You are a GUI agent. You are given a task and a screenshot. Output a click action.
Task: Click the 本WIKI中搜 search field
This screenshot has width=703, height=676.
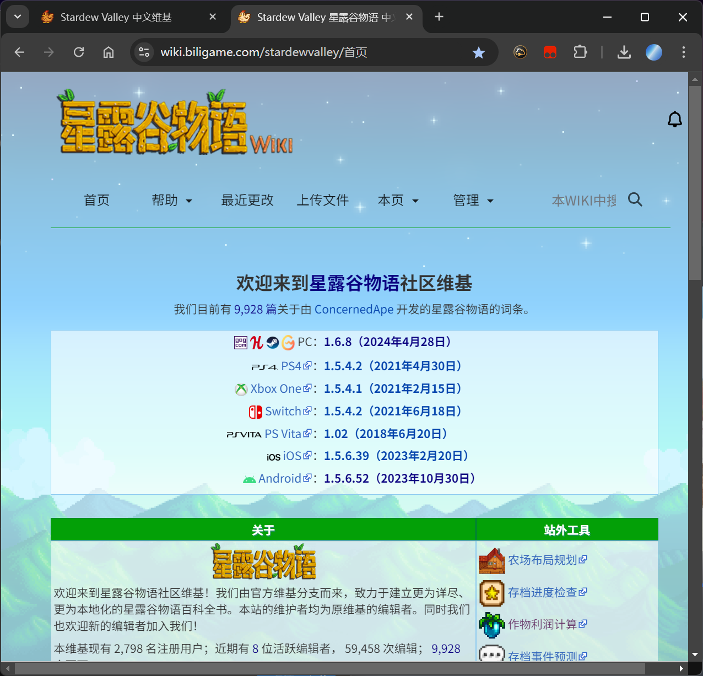click(584, 200)
